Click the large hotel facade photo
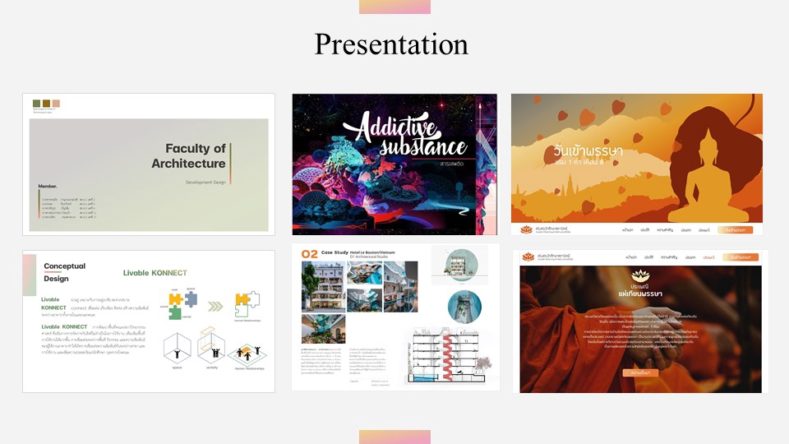789x444 pixels. point(323,286)
